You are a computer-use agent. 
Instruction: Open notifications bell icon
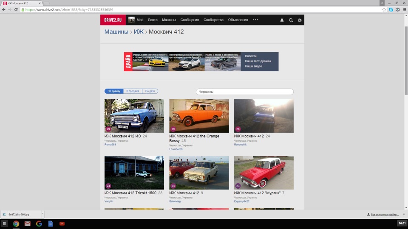pos(282,20)
